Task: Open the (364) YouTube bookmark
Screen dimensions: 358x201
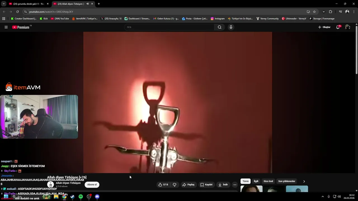Action: coord(60,19)
